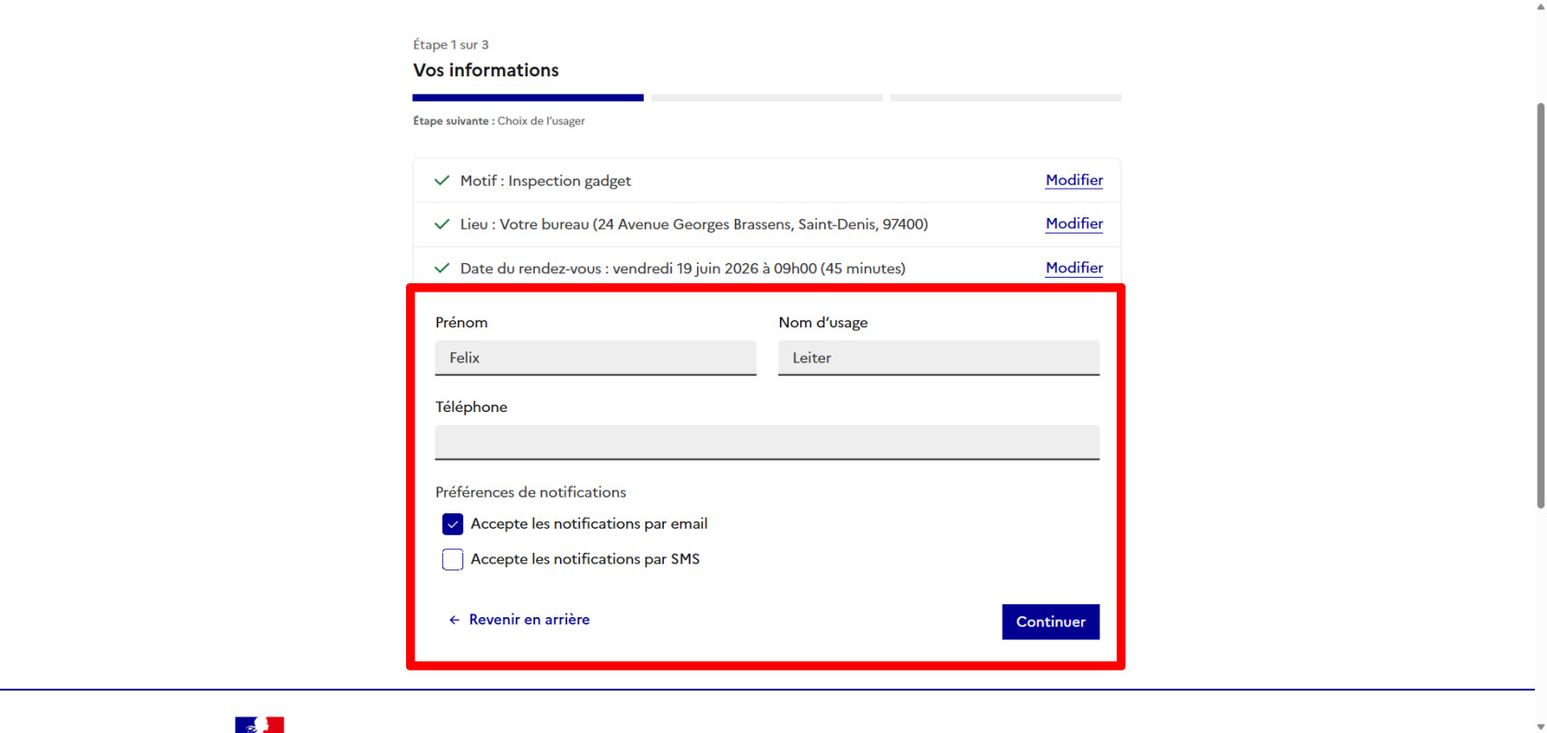This screenshot has width=1547, height=733.
Task: Click green checkmark icon beside Motif
Action: click(442, 180)
